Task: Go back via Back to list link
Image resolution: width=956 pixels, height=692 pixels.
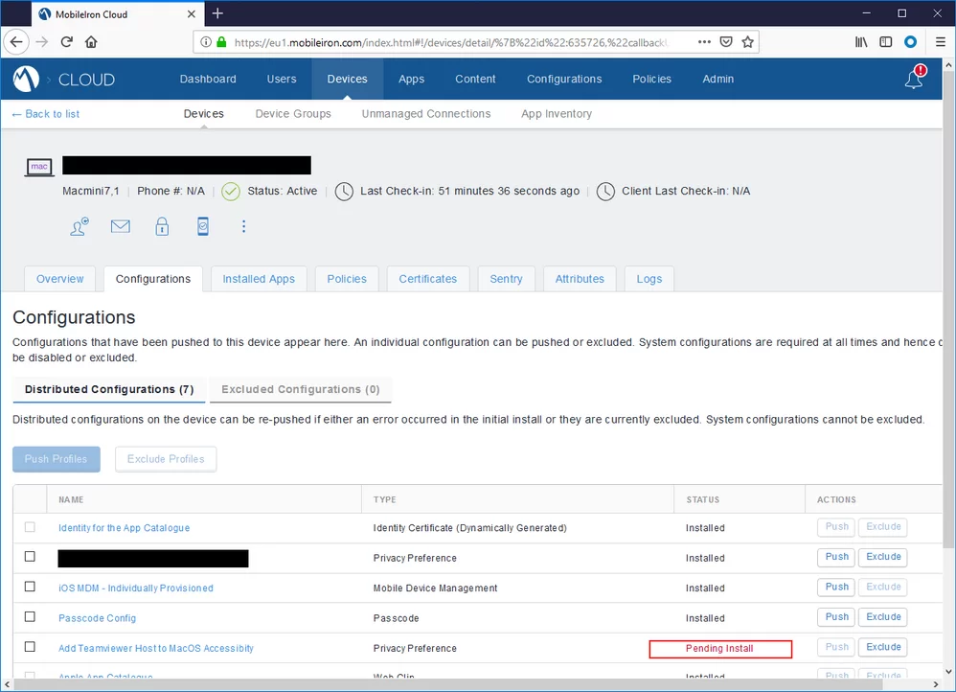Action: click(x=45, y=114)
